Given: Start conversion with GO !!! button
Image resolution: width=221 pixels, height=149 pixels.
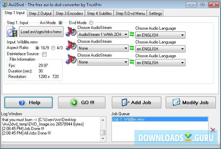Looking at the screenshot, I should click(x=81, y=102).
